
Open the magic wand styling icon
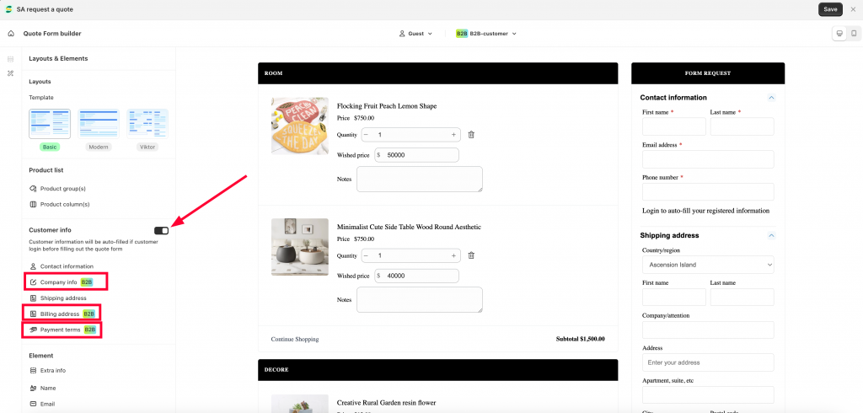tap(10, 73)
